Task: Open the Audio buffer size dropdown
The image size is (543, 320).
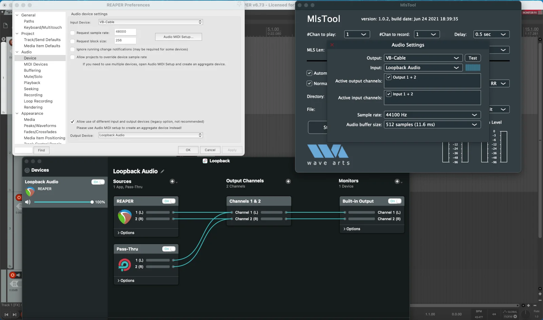Action: pos(432,125)
